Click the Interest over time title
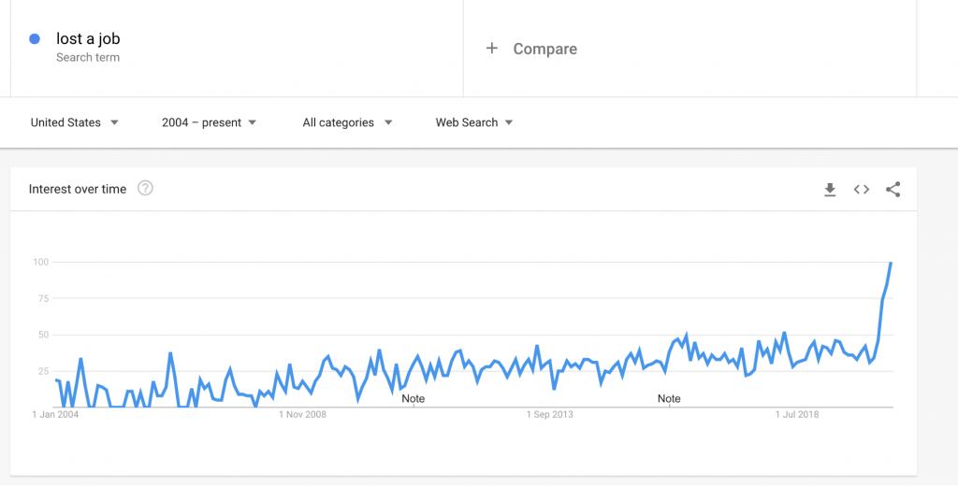This screenshot has width=958, height=486. 78,189
